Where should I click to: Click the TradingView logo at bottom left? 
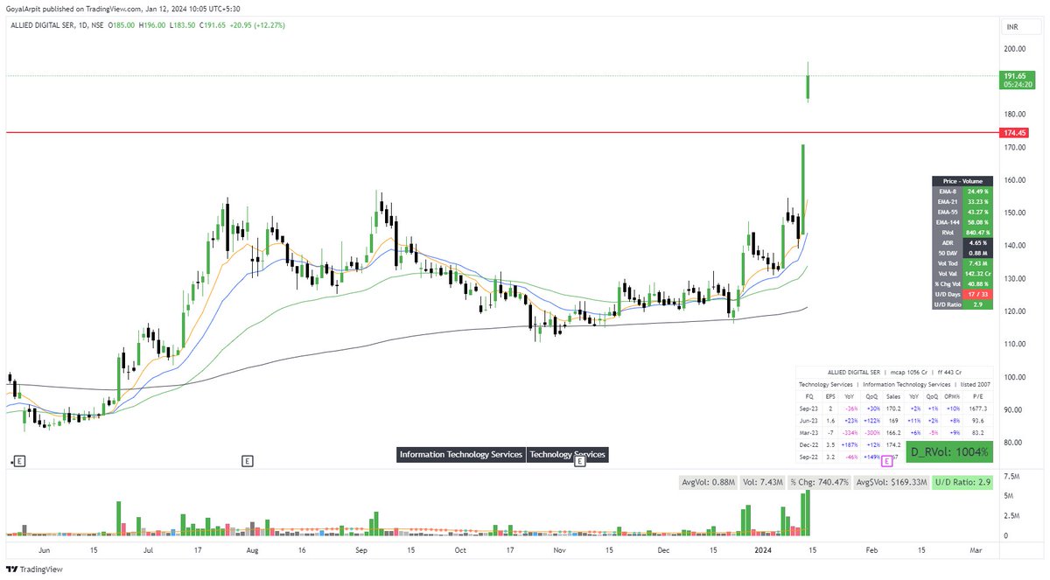click(35, 570)
